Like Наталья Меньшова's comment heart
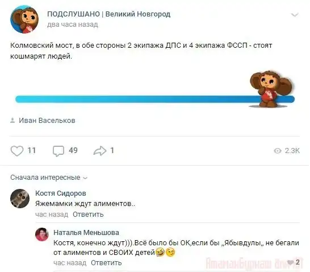The height and width of the screenshot is (272, 310). coord(291,262)
